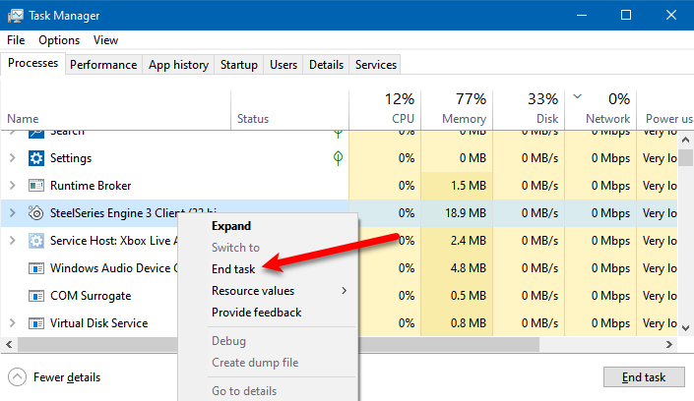Click the Runtime Broker process icon
This screenshot has height=401, width=694.
(36, 186)
